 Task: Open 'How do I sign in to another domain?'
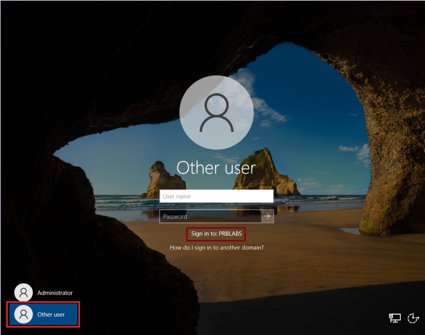click(x=216, y=247)
